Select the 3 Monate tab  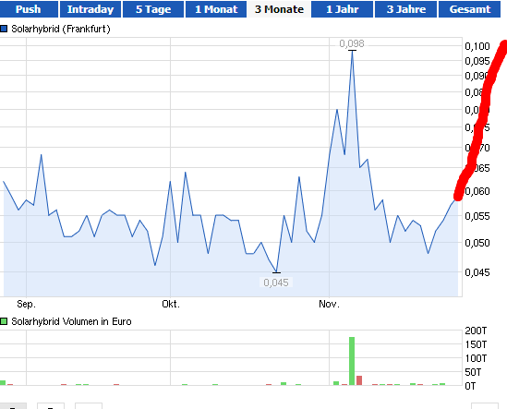(x=279, y=9)
